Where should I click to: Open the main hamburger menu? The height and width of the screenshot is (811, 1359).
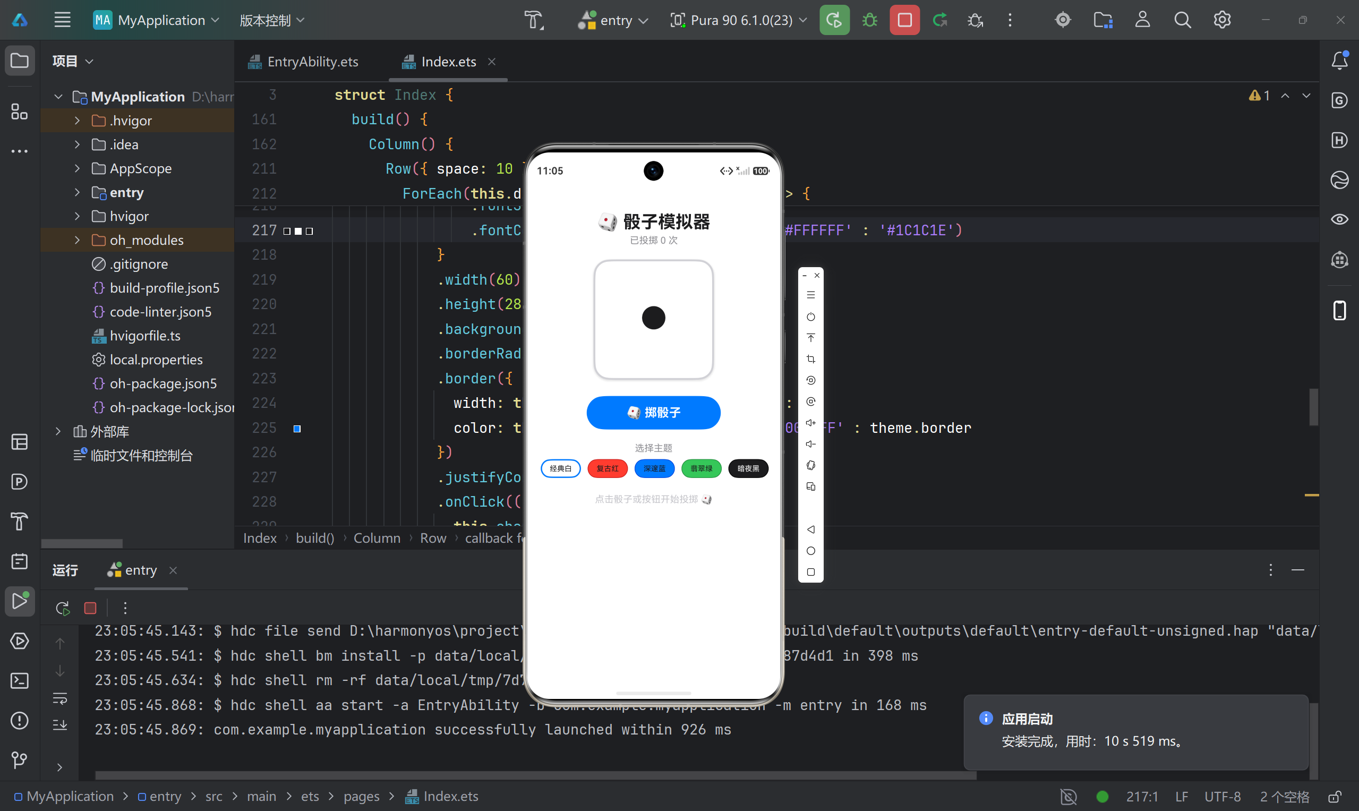[62, 20]
